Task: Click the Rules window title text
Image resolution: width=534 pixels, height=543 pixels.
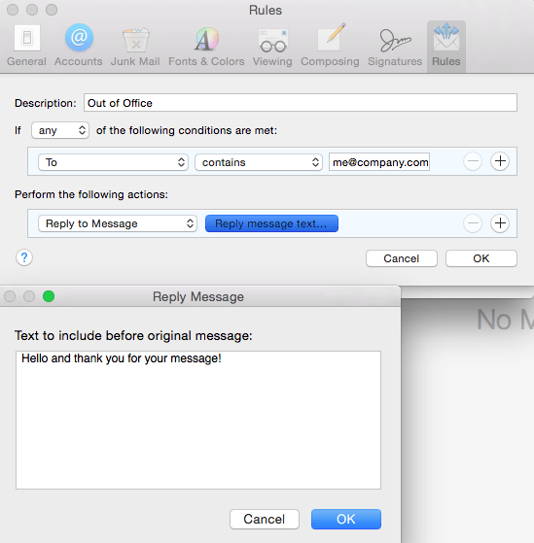Action: tap(266, 10)
